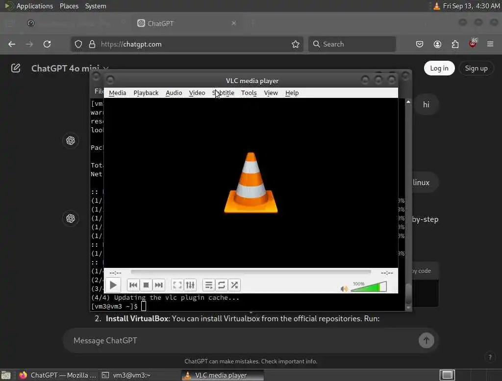Go back in Firefox
This screenshot has height=381, width=502.
(12, 44)
